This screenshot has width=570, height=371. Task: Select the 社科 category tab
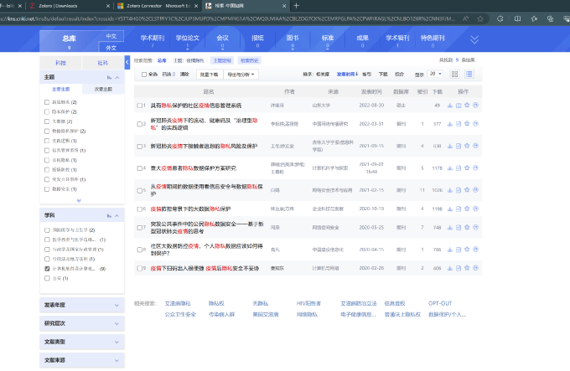click(x=103, y=63)
